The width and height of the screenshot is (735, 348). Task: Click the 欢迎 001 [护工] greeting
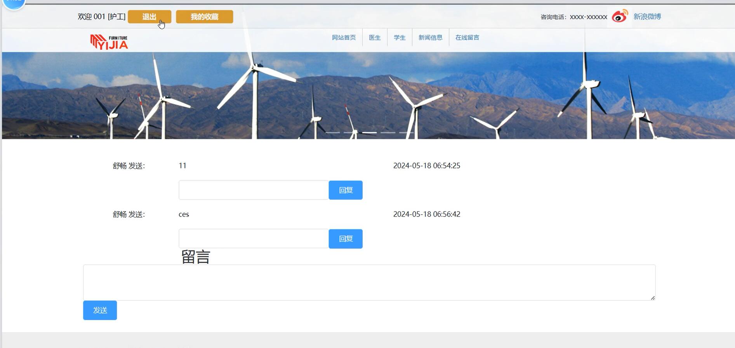click(101, 17)
